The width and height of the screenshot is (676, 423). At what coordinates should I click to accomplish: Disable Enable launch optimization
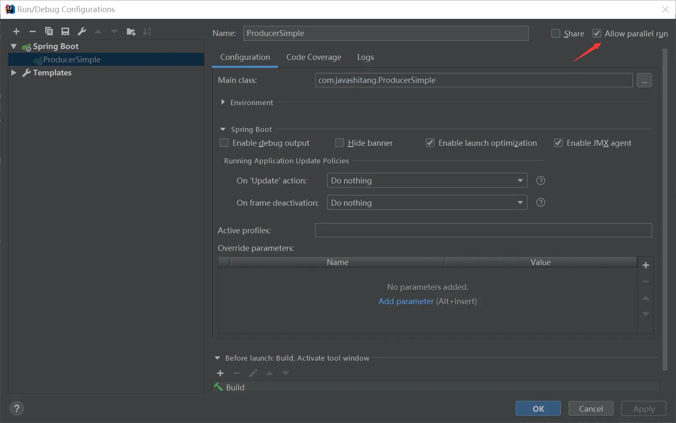(x=430, y=143)
